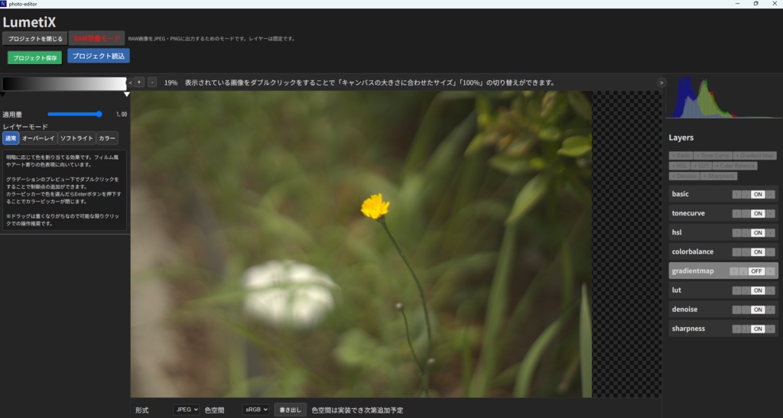Image resolution: width=783 pixels, height=418 pixels.
Task: Remove the lut layer with x
Action: [771, 290]
